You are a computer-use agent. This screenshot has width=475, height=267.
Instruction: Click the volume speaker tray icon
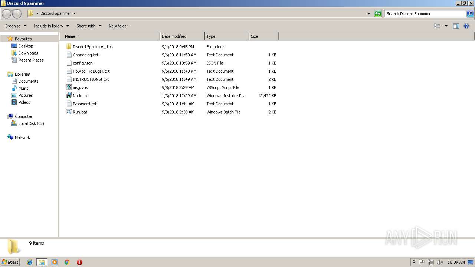pos(440,262)
